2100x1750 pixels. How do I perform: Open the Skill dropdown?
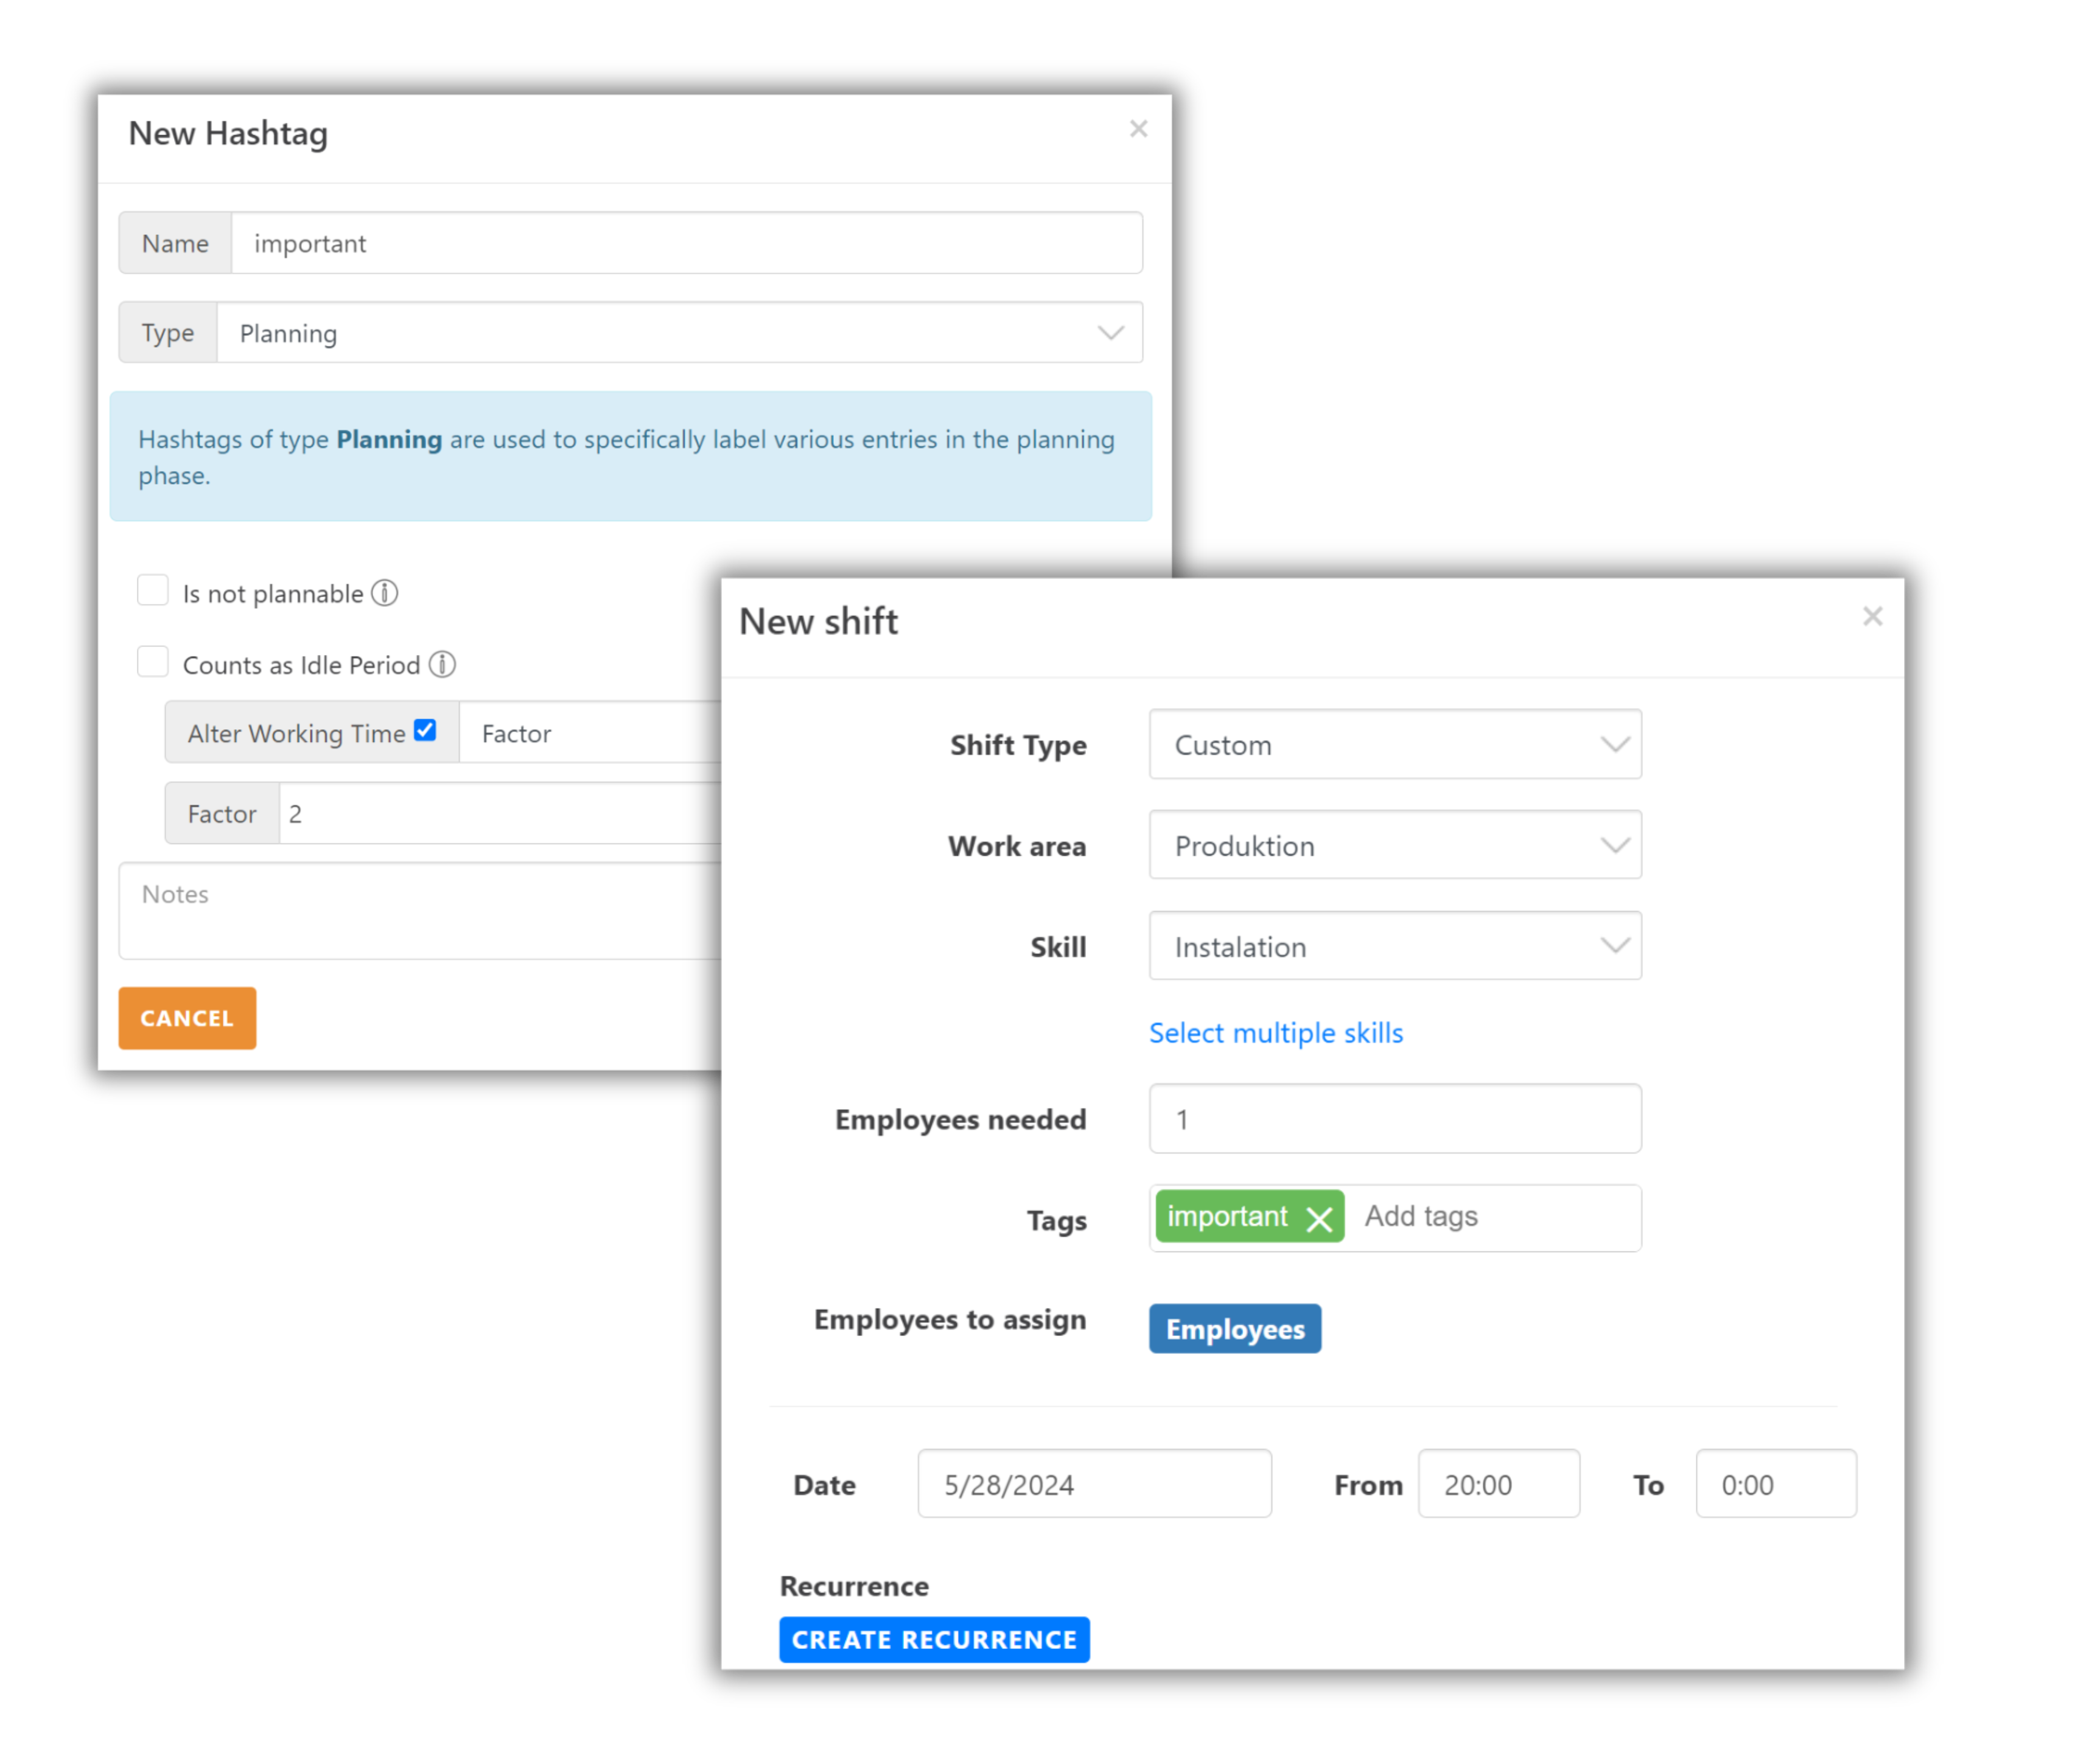1394,946
